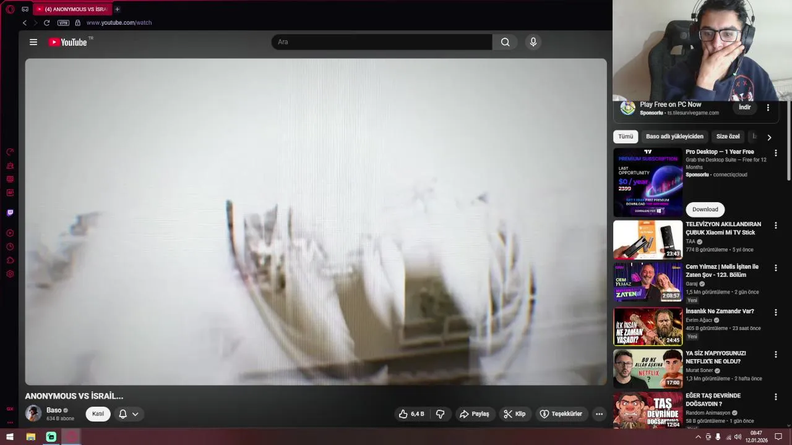Viewport: 792px width, 445px height.
Task: Open Cem Yılmaz video options menu
Action: click(x=775, y=268)
